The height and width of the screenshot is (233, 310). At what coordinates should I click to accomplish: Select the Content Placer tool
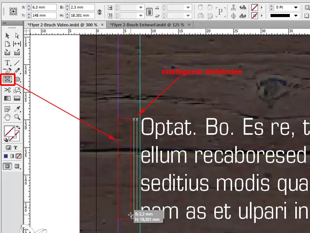17,52
